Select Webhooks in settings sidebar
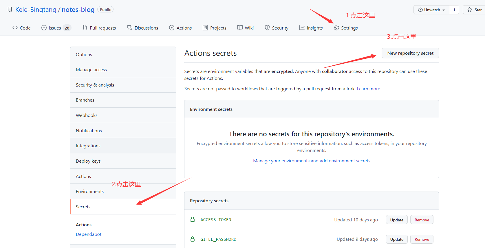Screen dimensions: 485x248 point(87,115)
